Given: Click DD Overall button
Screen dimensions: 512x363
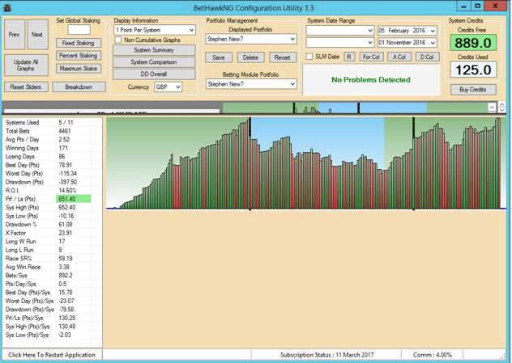Looking at the screenshot, I should [x=154, y=74].
